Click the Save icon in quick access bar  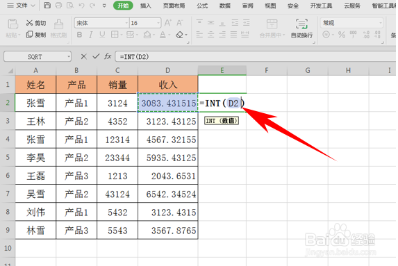[47, 6]
